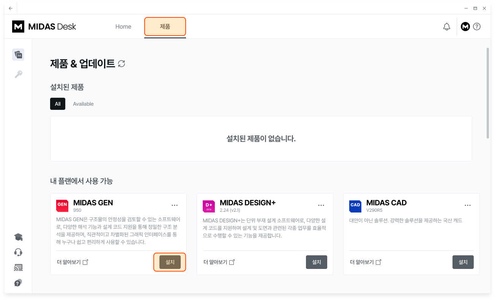The width and height of the screenshot is (495, 300).
Task: Install MIDAS GEN with 설치
Action: click(170, 262)
